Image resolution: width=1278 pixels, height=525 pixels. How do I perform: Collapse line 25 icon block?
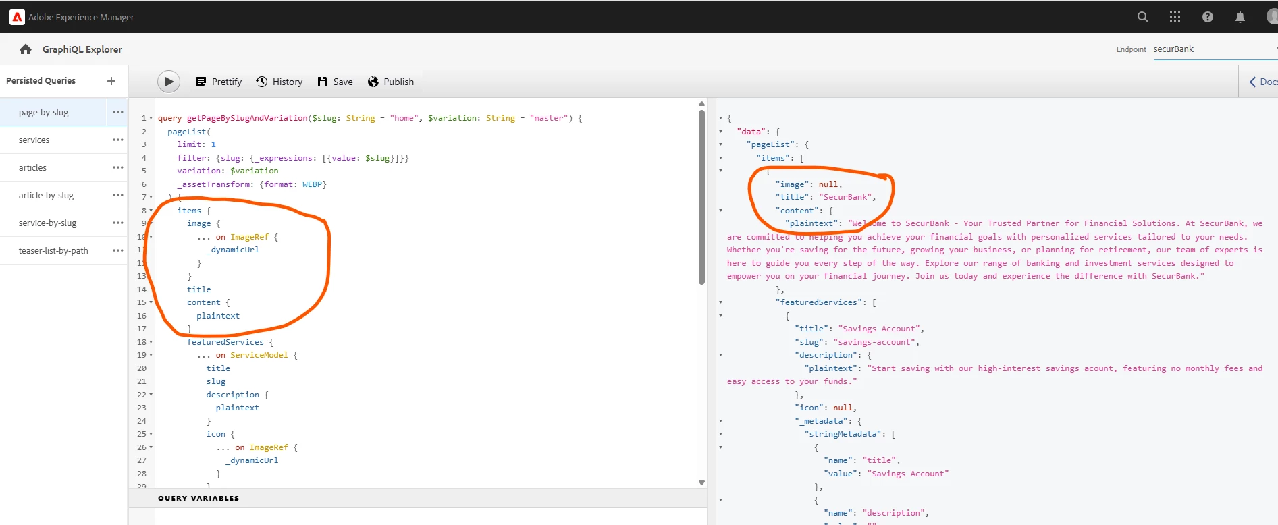point(151,434)
